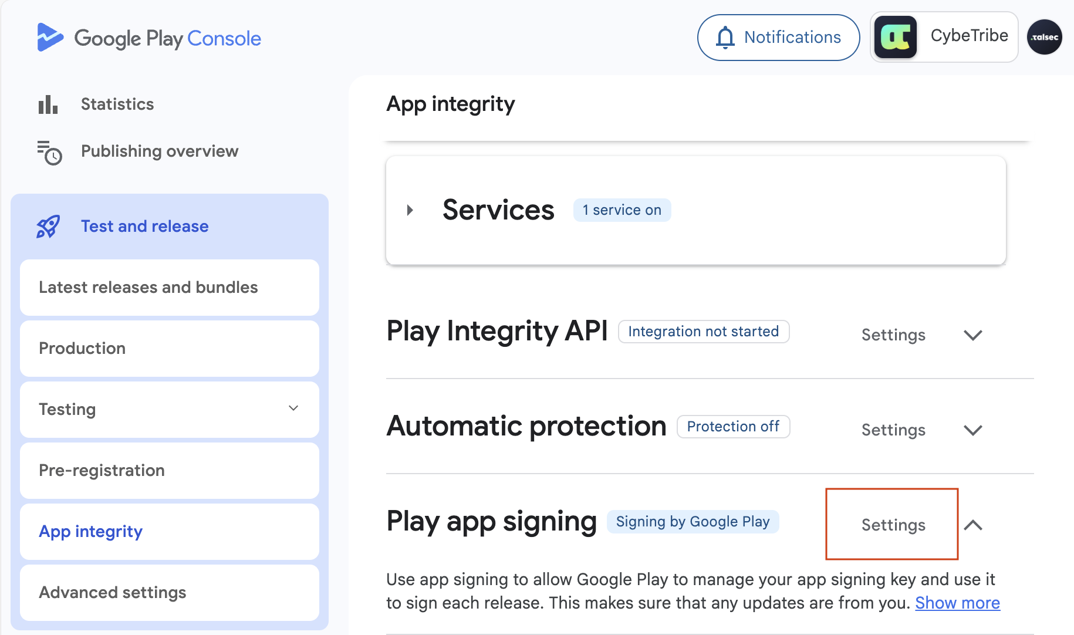
Task: Click the Show more link
Action: (x=957, y=603)
